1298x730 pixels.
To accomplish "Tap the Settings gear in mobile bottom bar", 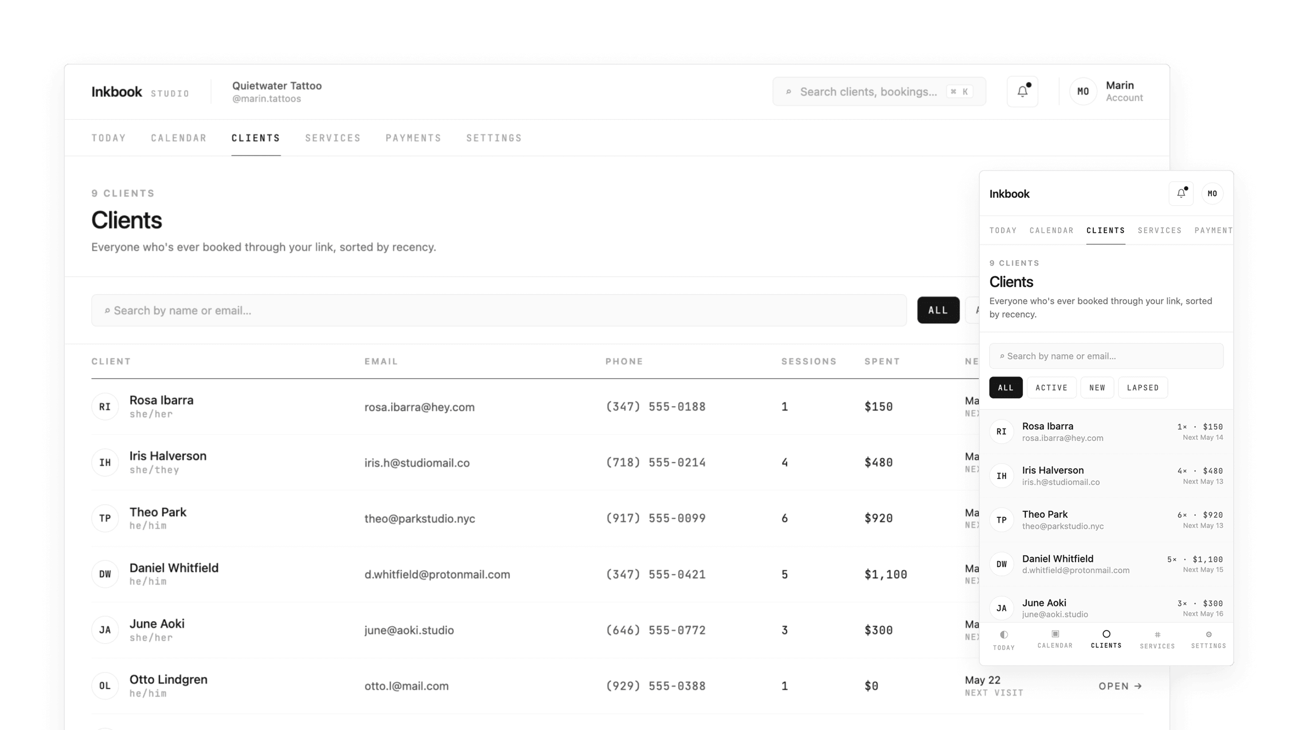I will (1209, 634).
